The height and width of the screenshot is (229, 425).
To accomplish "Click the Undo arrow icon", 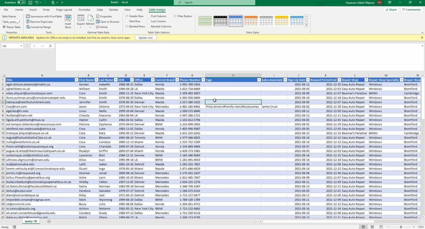I will (37, 2).
